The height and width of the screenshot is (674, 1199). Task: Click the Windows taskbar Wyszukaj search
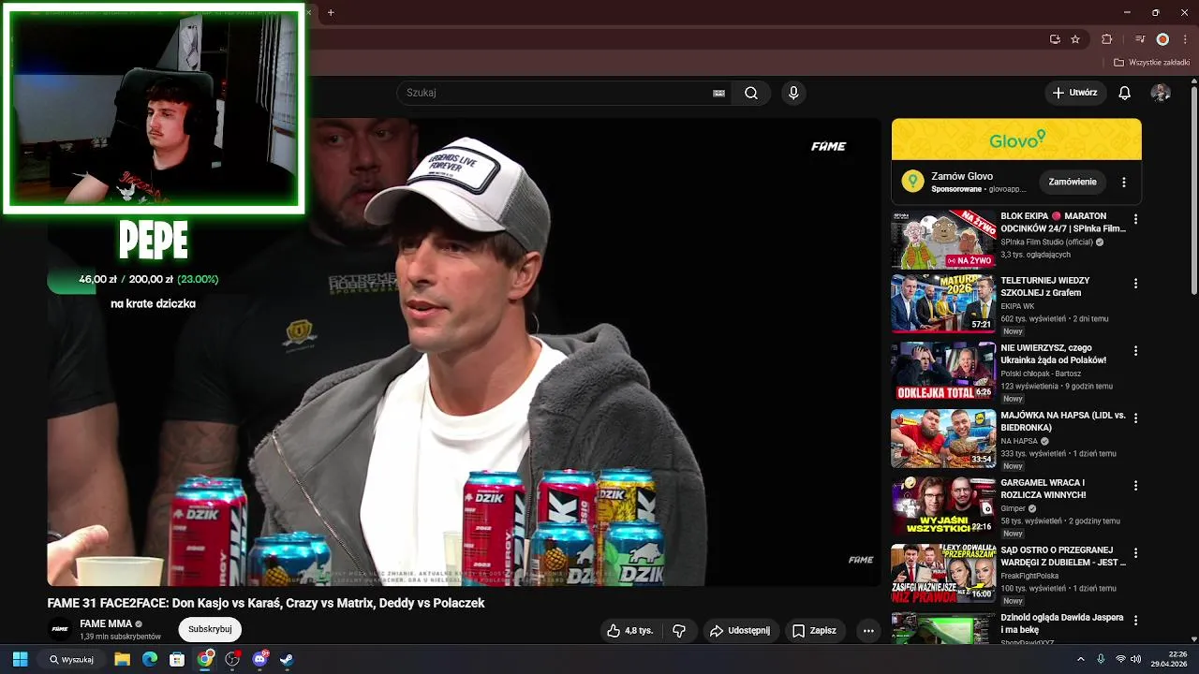tap(71, 659)
